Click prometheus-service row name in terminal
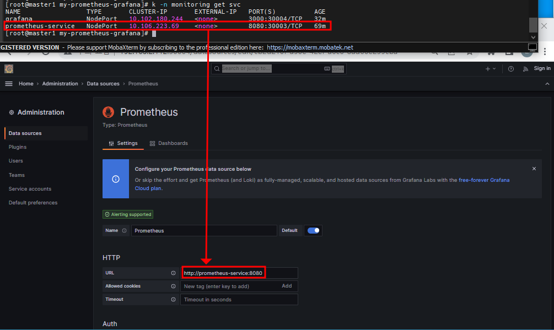Viewport: 554px width, 330px height. [40, 26]
